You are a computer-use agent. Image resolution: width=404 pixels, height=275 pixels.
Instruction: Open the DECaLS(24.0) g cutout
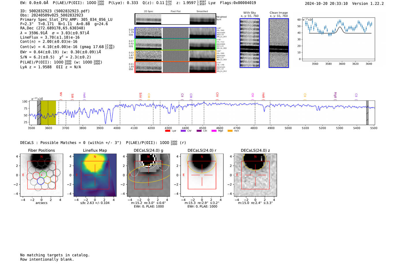click(148, 175)
